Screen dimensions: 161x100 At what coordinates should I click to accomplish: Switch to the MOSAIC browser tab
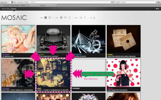pos(43,6)
